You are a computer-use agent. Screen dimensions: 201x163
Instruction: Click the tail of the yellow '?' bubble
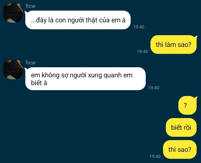196,98
